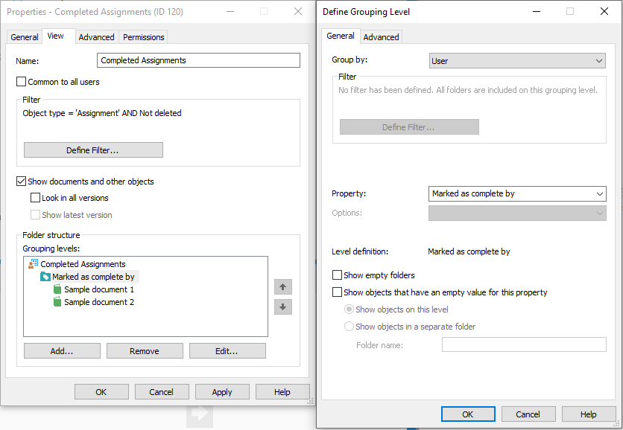Toggle Common to all users checkbox

click(x=21, y=82)
